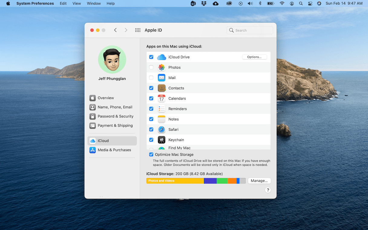368x230 pixels.
Task: Enable the Mail checkbox
Action: click(x=151, y=78)
